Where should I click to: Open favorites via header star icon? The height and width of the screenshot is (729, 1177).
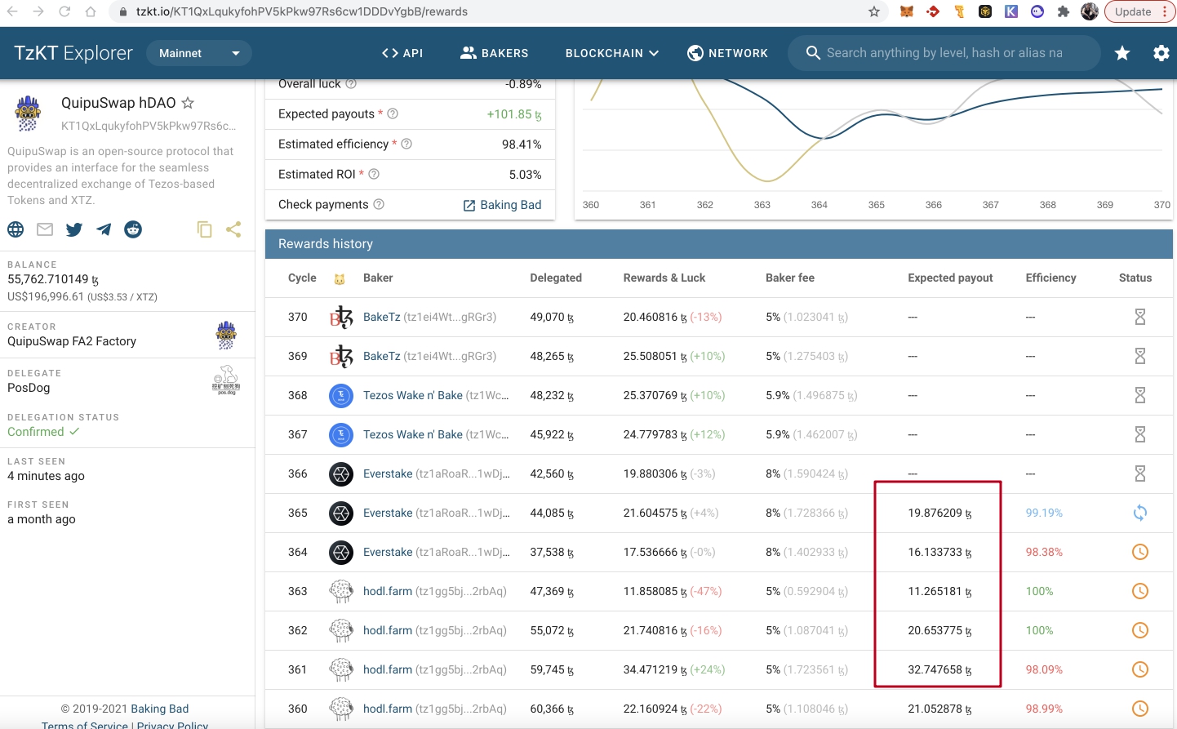[x=1122, y=53]
